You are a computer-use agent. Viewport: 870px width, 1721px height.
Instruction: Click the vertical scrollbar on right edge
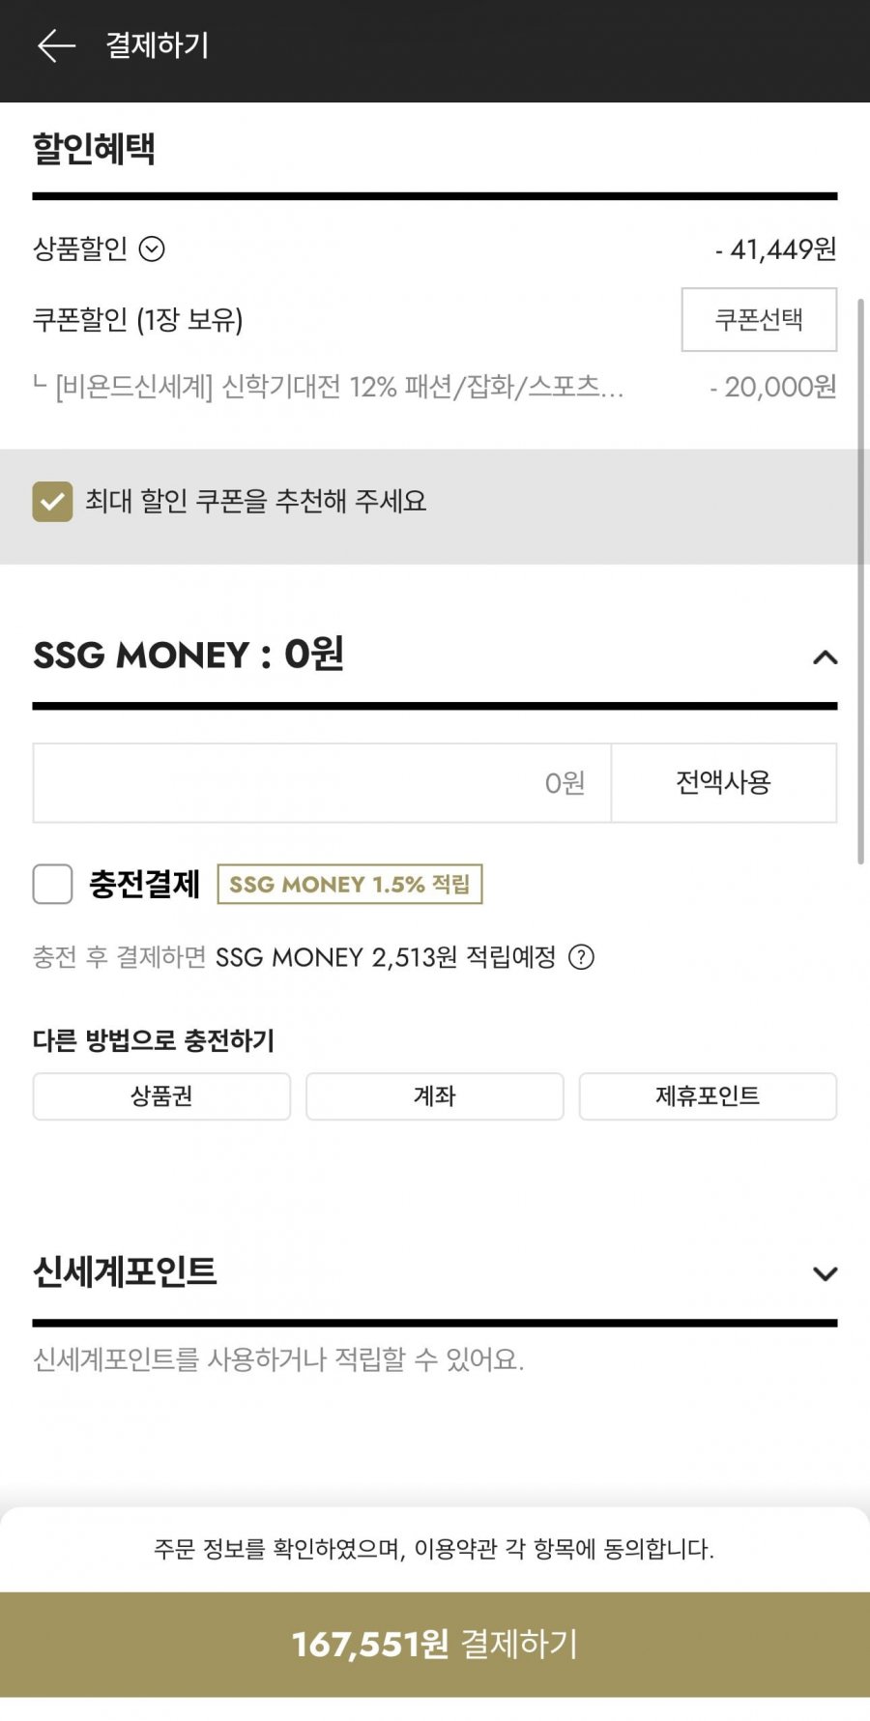coord(860,580)
